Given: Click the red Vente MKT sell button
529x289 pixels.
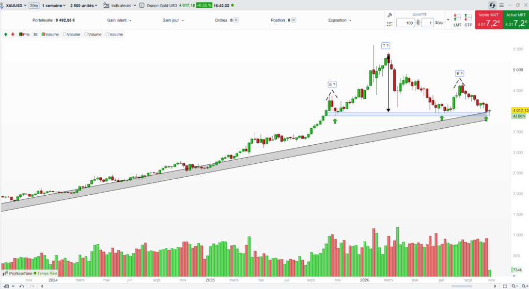Looking at the screenshot, I should (489, 20).
